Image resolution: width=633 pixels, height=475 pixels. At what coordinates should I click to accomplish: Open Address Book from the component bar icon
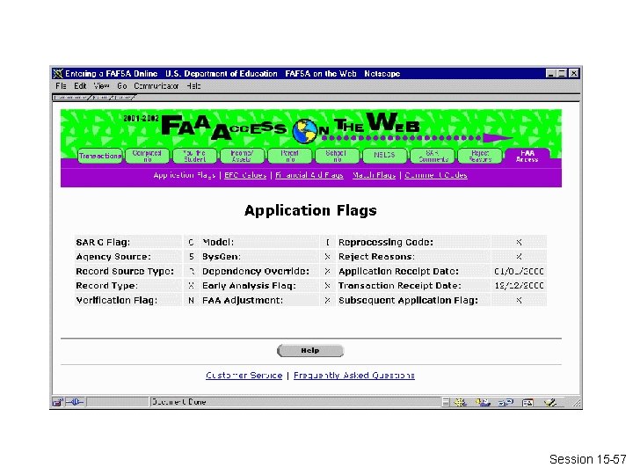[527, 402]
